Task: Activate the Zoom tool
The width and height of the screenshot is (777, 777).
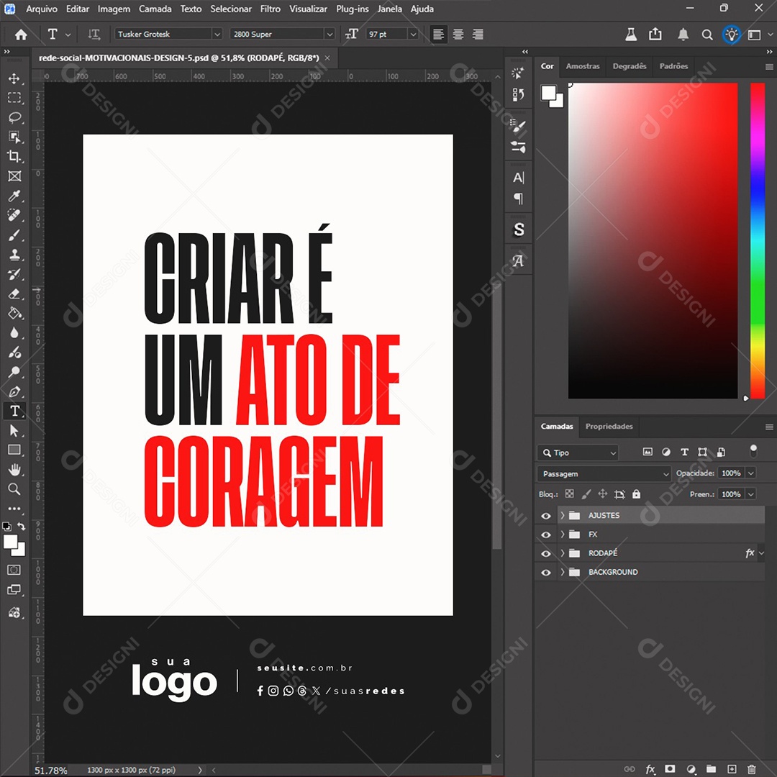Action: pyautogui.click(x=14, y=489)
